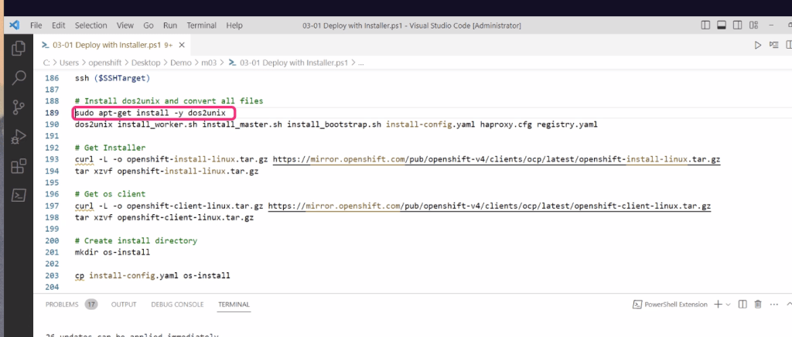Click the openshift breadcrumb segment
This screenshot has width=792, height=337.
[x=105, y=63]
